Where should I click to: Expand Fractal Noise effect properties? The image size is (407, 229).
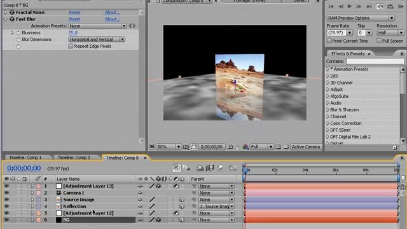pyautogui.click(x=6, y=12)
